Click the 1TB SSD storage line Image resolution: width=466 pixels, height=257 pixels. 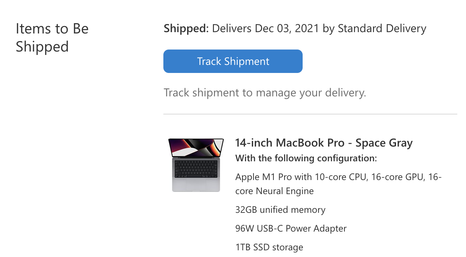pos(269,247)
